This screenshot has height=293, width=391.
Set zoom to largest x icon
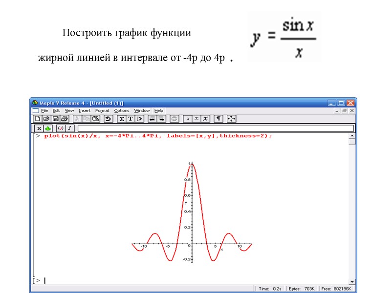pyautogui.click(x=205, y=119)
